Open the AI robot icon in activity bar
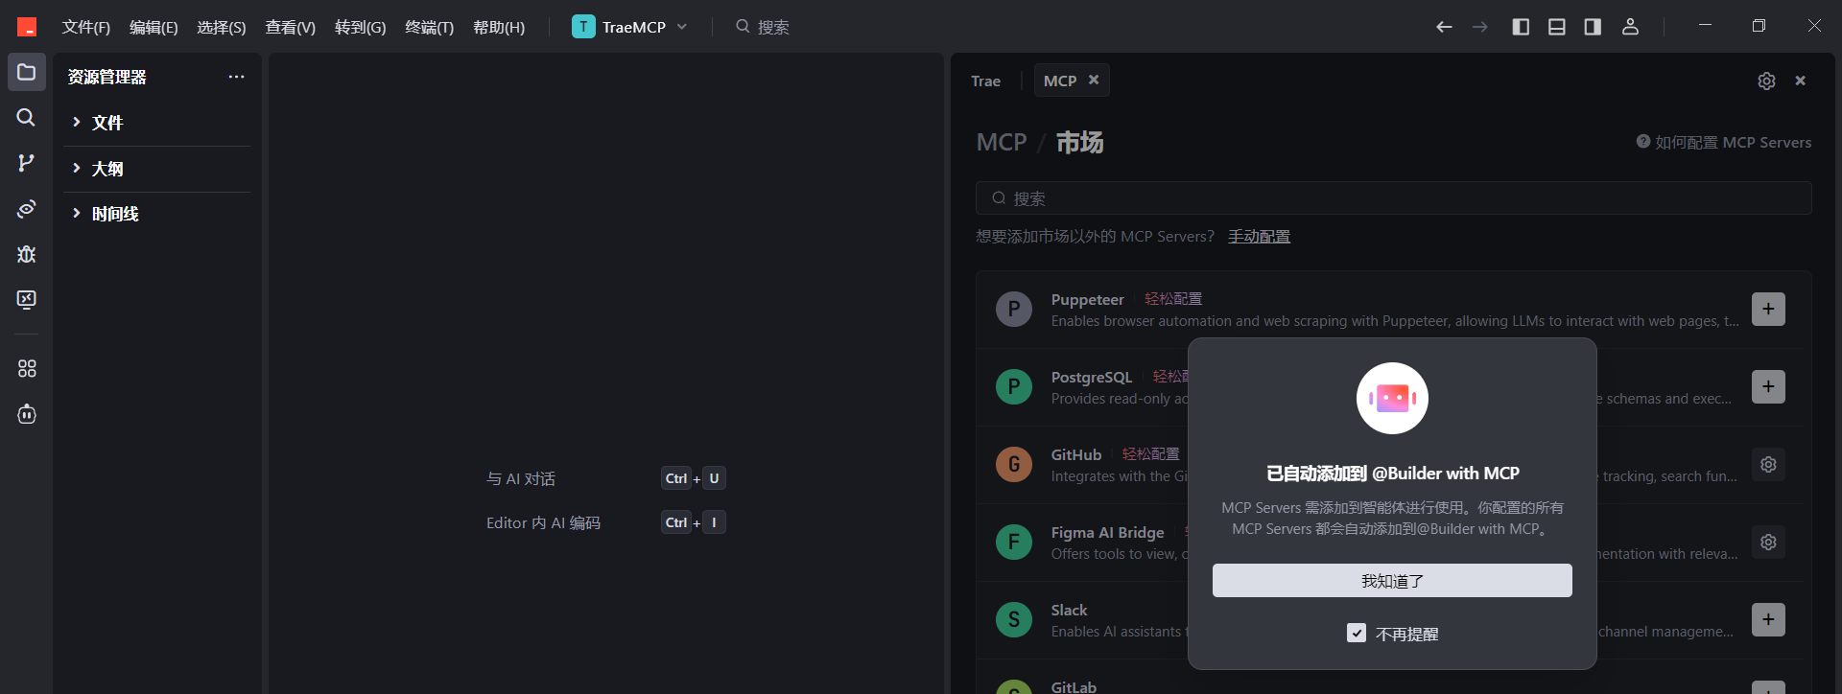This screenshot has height=694, width=1842. 27,414
